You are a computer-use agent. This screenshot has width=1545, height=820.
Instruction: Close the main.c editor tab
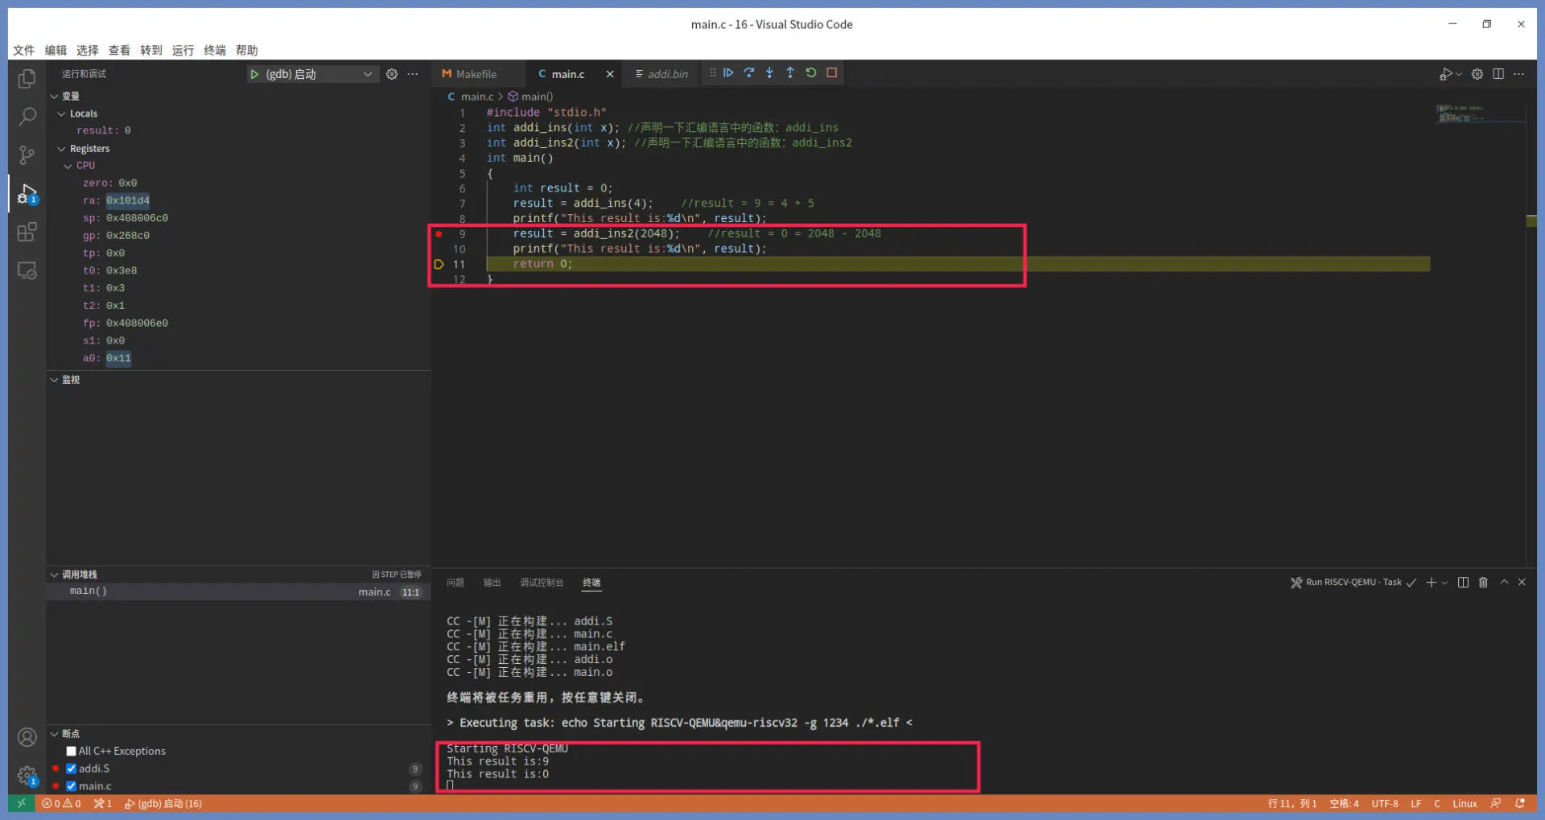[x=610, y=74]
